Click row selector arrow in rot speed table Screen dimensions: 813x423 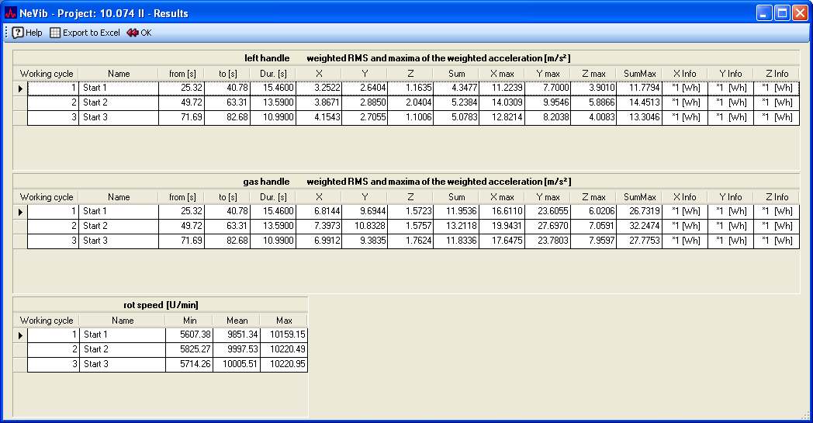click(x=20, y=335)
